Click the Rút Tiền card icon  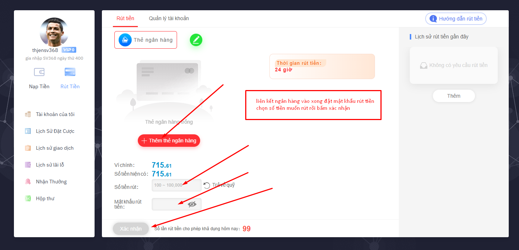click(x=70, y=72)
